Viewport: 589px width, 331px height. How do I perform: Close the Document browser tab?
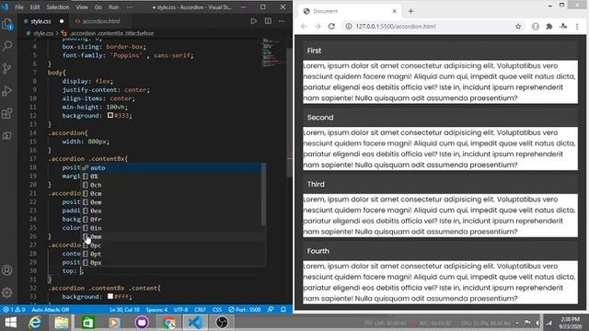[x=395, y=11]
